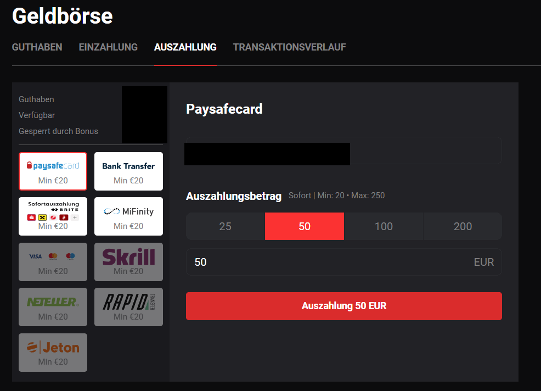
Task: Select the 50 amount preset
Action: point(305,226)
